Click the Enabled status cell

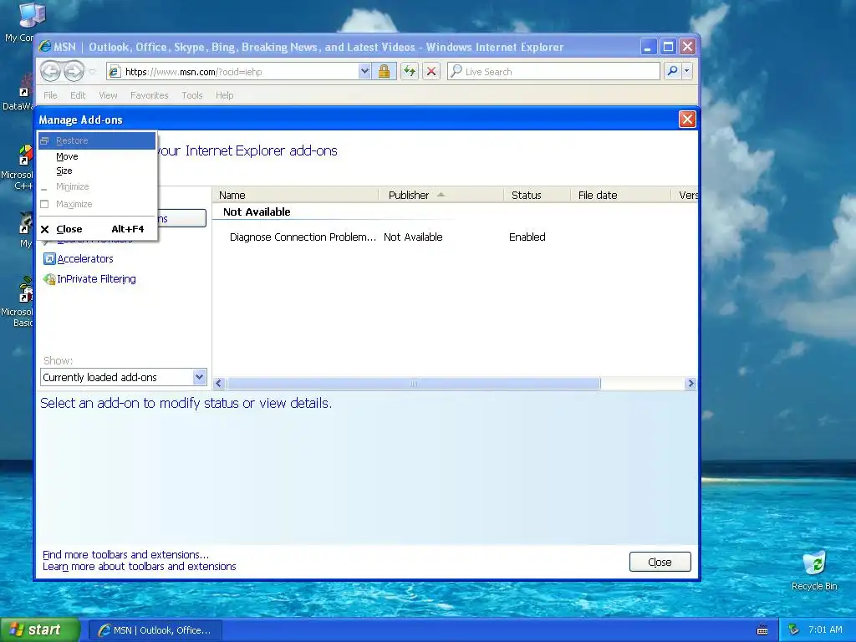click(x=527, y=237)
